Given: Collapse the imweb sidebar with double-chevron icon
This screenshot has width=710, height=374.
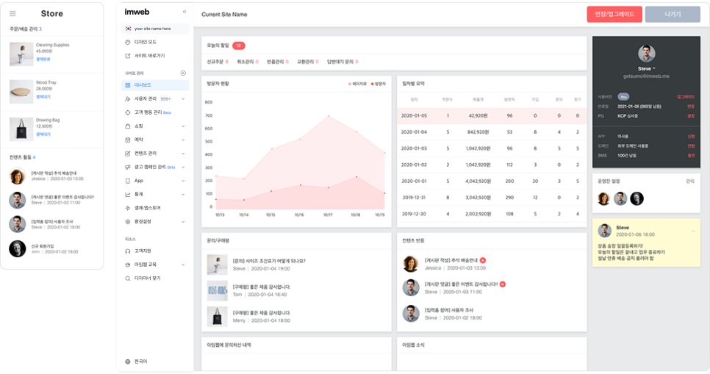Looking at the screenshot, I should 184,12.
